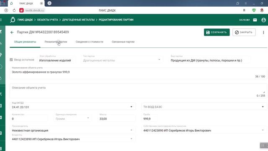Close the ГИИС ДМДК browser tab
The height and width of the screenshot is (151, 268).
coord(41,3)
